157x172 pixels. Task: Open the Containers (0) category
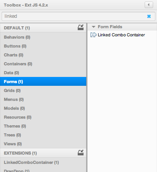click(x=43, y=64)
